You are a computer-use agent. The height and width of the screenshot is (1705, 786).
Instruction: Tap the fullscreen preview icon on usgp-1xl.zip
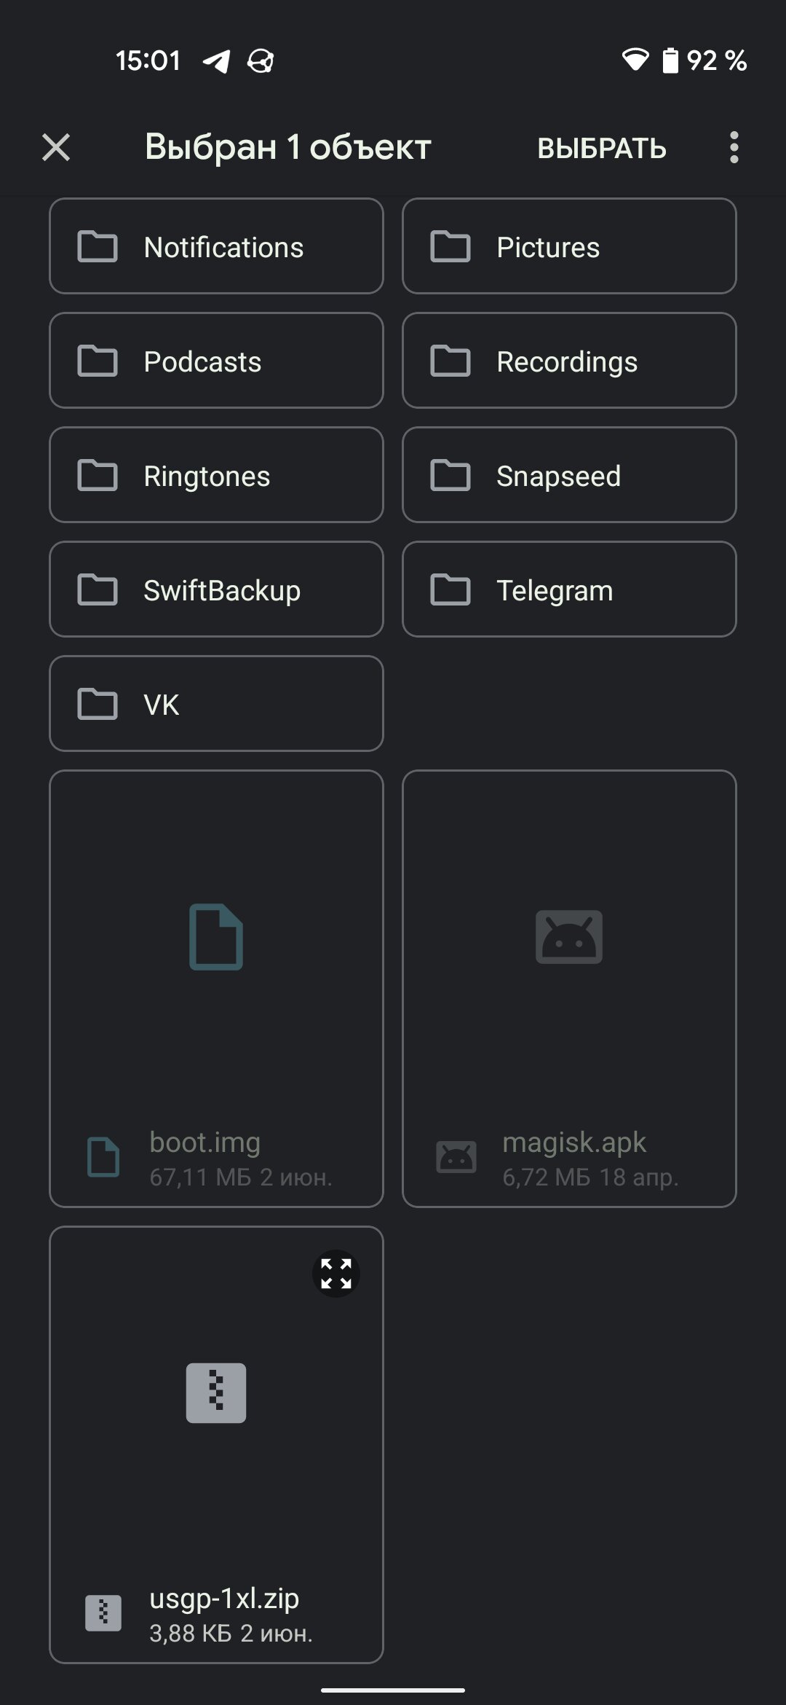(336, 1274)
